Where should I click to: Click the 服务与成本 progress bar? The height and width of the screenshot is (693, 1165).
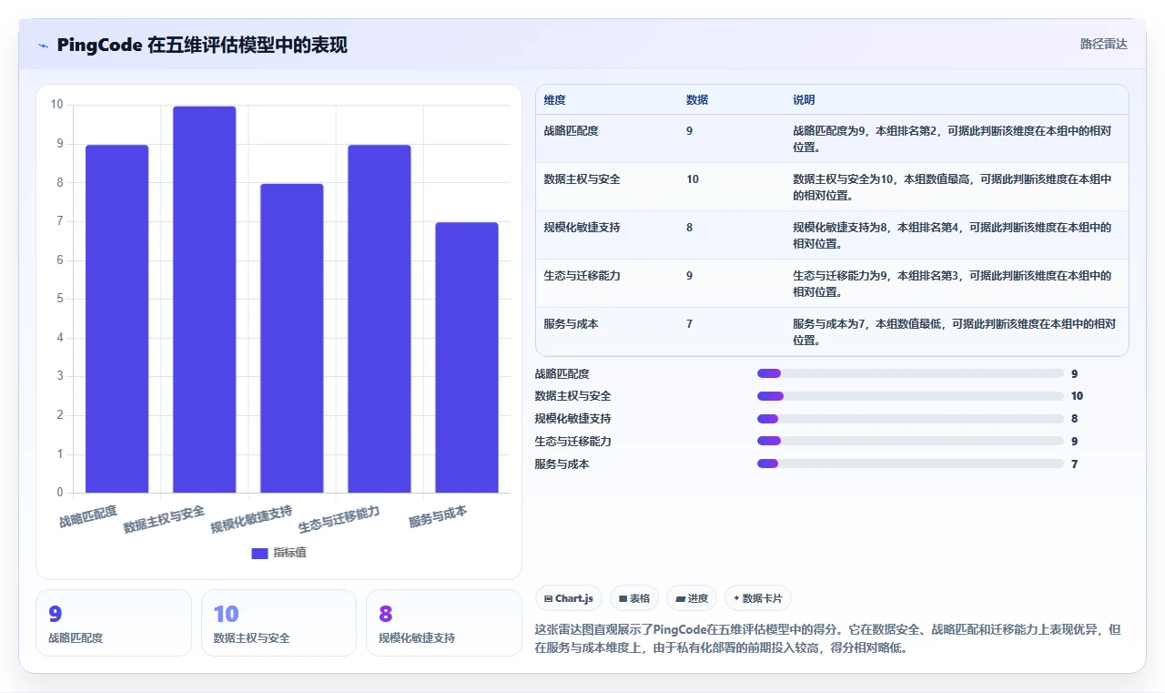(910, 464)
